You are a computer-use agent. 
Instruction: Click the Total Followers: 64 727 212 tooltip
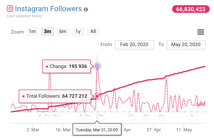pyautogui.click(x=55, y=96)
